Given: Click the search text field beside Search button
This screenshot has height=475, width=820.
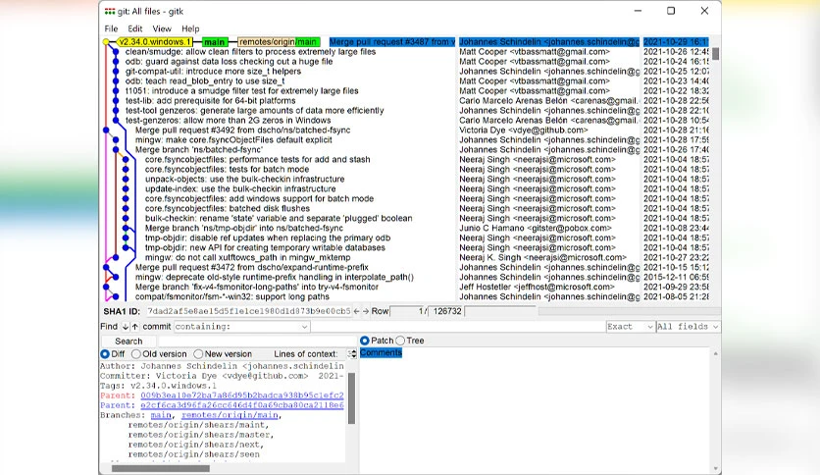Looking at the screenshot, I should [x=256, y=342].
